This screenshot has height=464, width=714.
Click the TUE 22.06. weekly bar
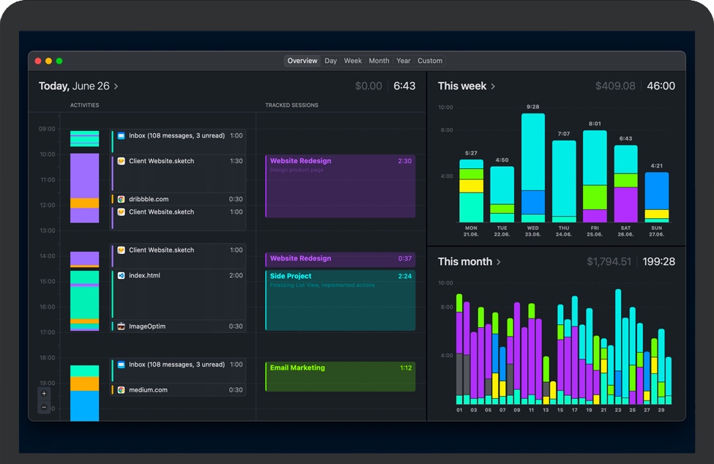[502, 194]
